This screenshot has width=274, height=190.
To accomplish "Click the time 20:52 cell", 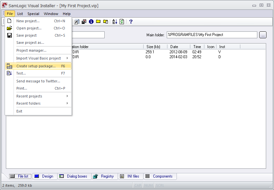I will (x=197, y=57).
